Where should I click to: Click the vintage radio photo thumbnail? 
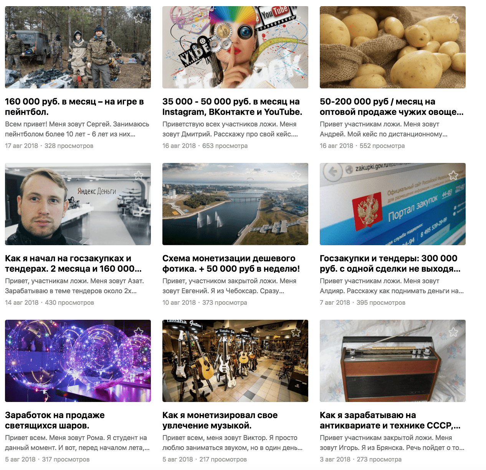coord(393,361)
